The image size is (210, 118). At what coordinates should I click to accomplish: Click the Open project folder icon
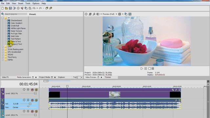pyautogui.click(x=6, y=8)
